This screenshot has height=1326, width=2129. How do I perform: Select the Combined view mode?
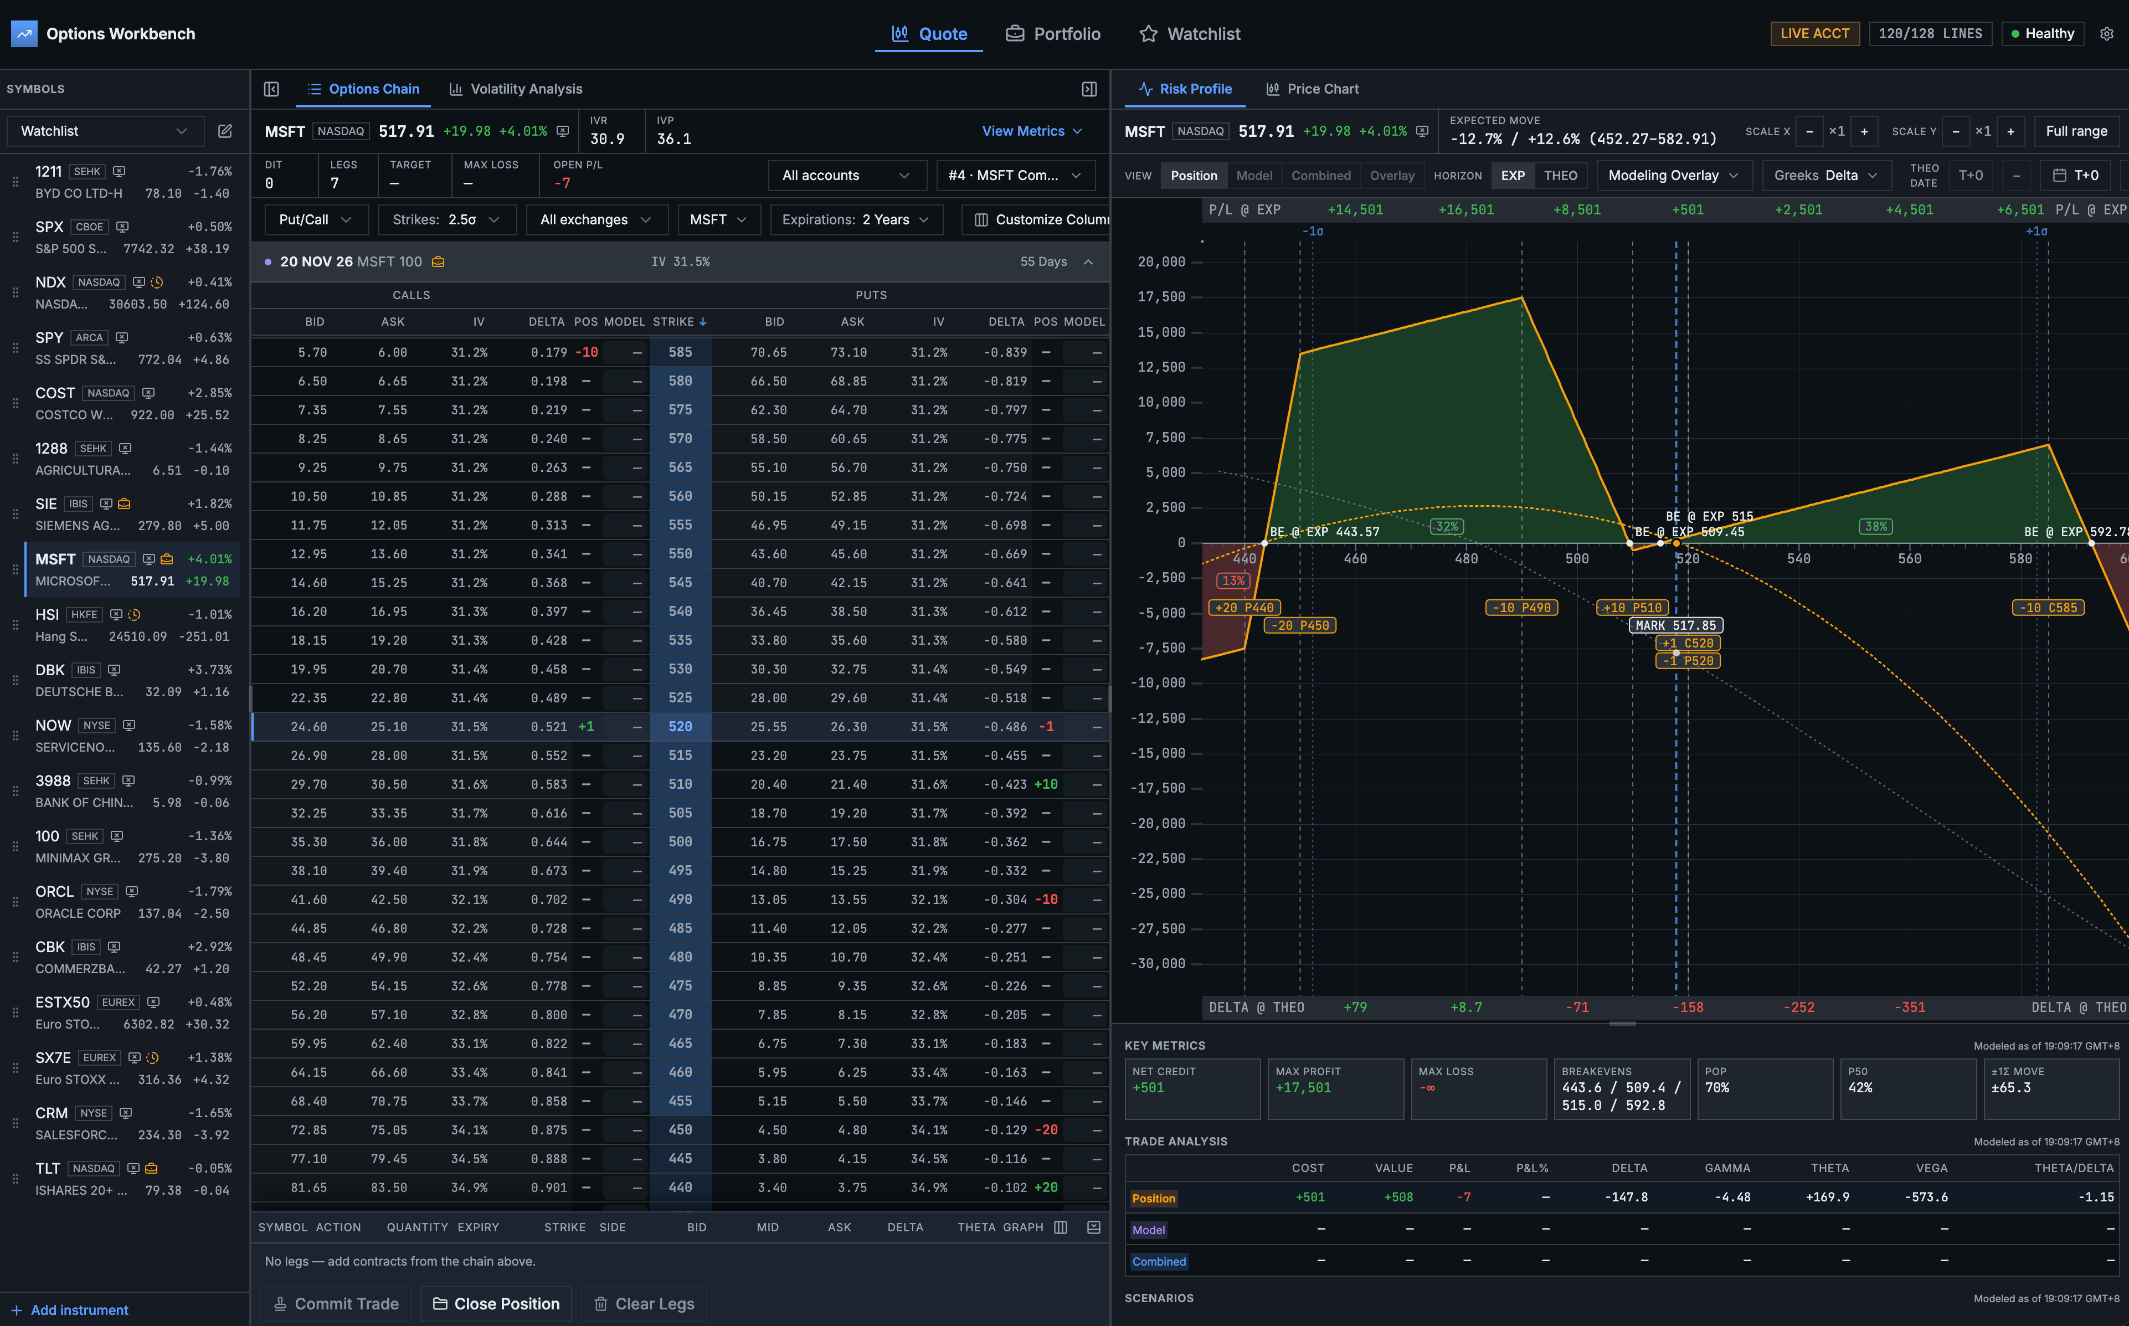click(1320, 176)
